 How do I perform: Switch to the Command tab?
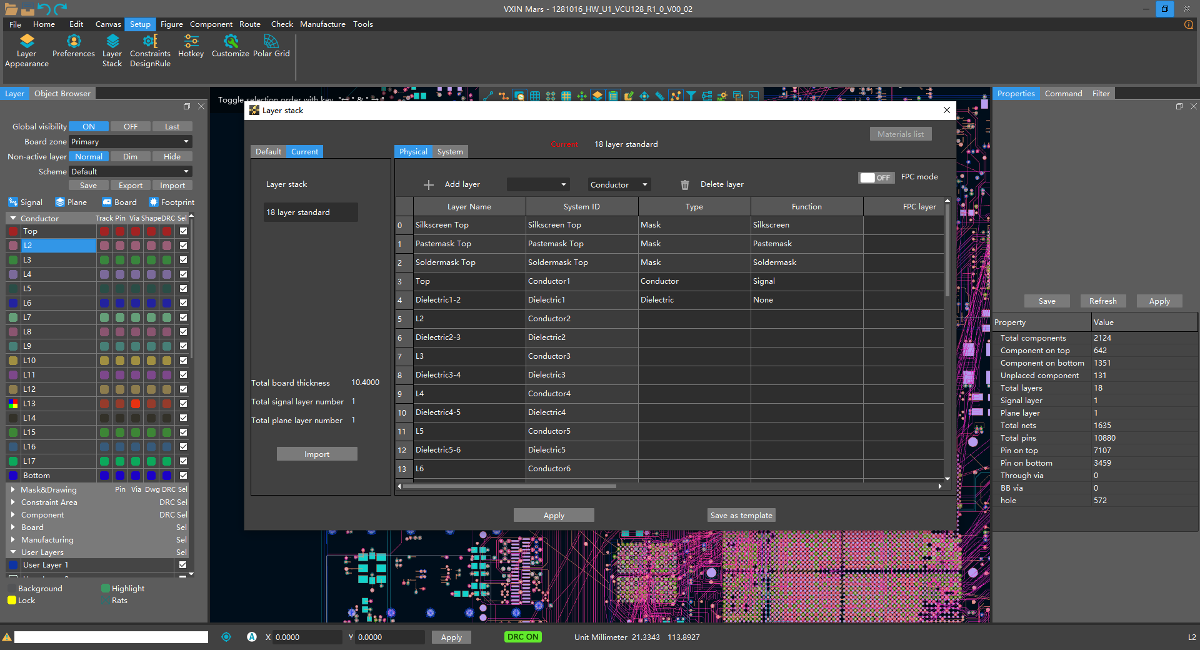coord(1063,94)
